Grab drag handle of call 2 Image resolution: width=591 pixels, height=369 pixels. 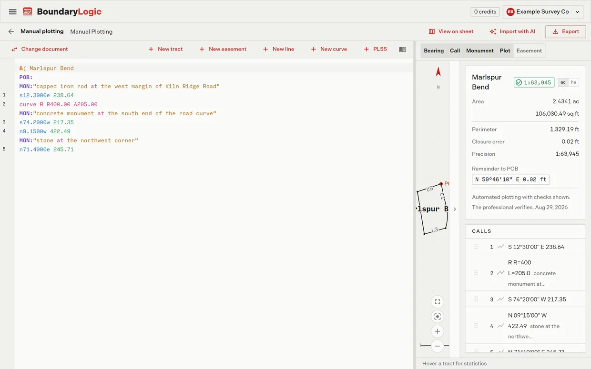pos(476,273)
